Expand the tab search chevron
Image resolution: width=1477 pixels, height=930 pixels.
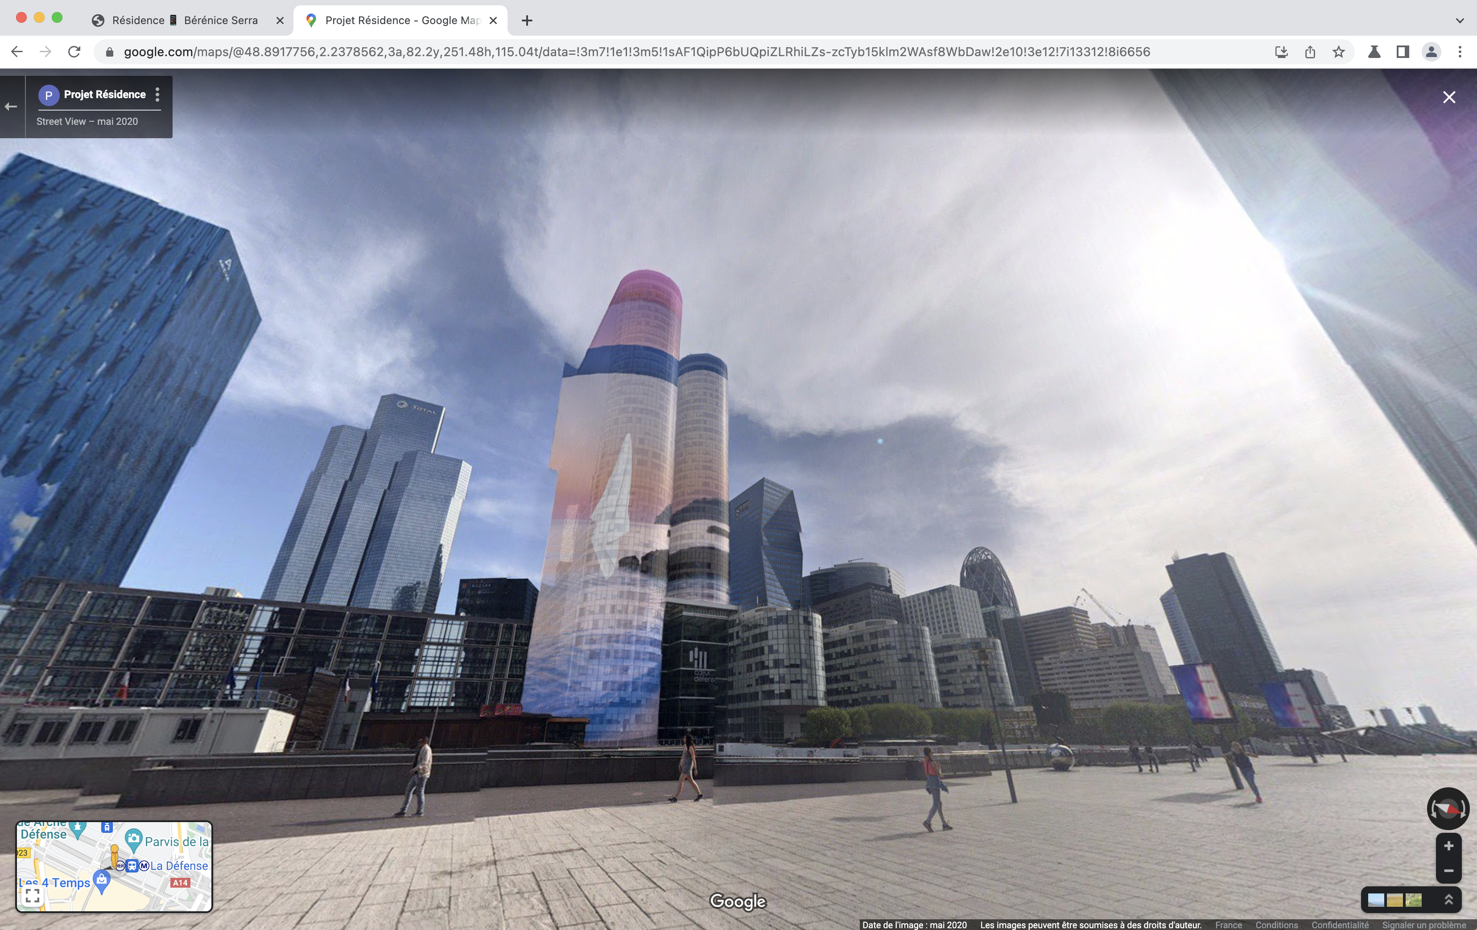tap(1459, 20)
